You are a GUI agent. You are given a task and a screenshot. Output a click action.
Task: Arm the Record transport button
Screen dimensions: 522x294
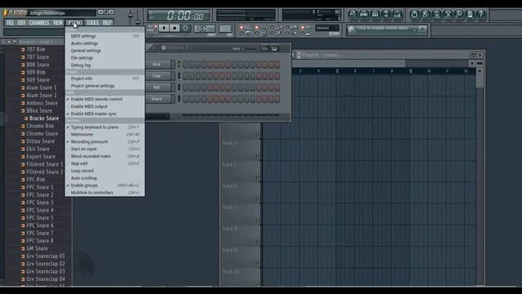click(185, 28)
